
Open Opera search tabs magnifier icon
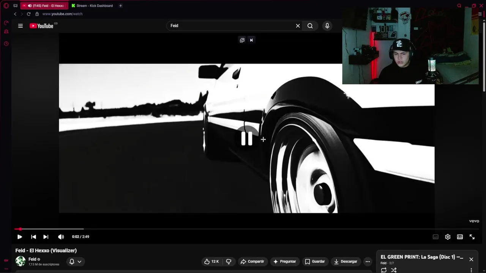459,6
